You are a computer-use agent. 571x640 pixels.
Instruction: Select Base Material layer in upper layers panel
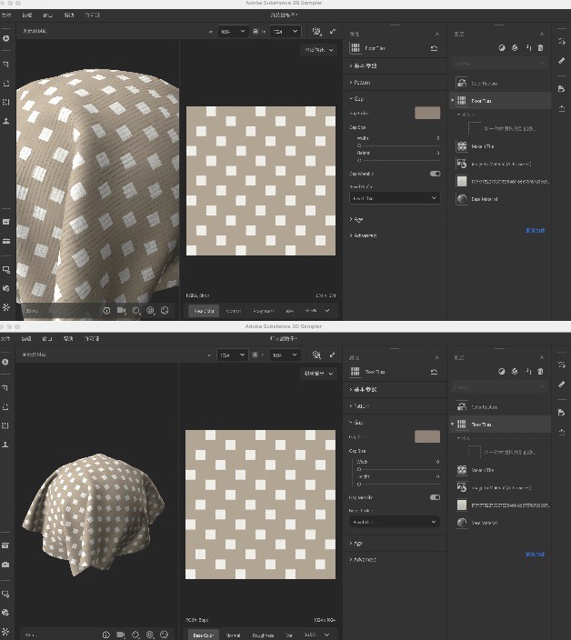500,199
